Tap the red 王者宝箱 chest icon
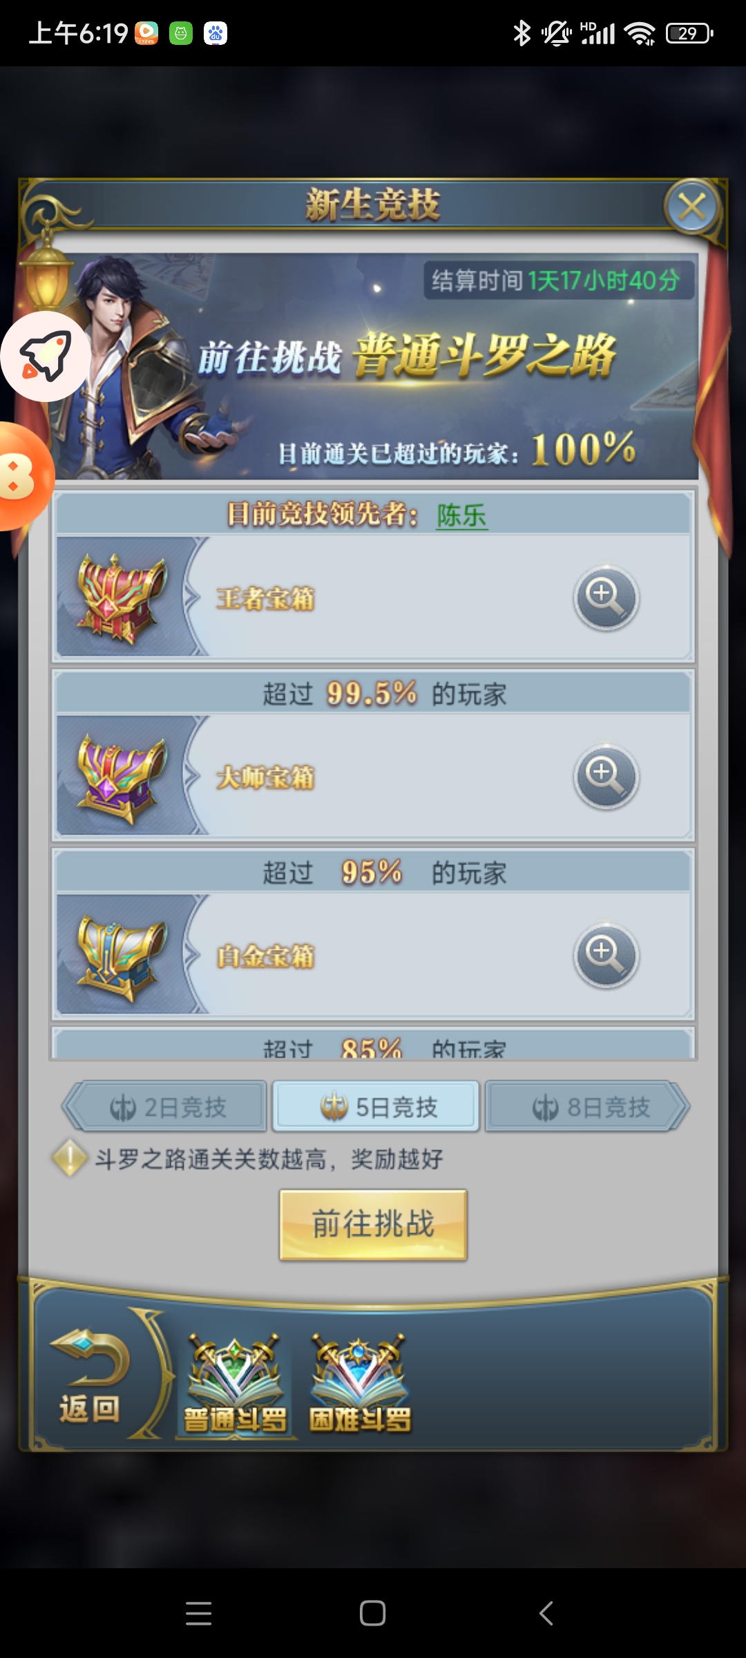 122,597
